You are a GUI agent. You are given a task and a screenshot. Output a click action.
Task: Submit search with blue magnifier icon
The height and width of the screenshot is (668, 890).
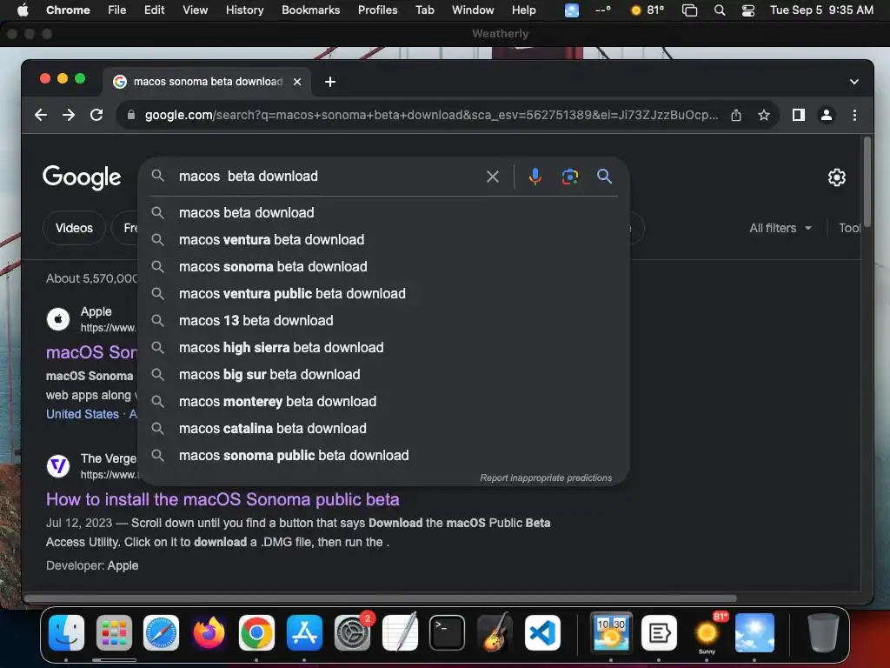605,176
